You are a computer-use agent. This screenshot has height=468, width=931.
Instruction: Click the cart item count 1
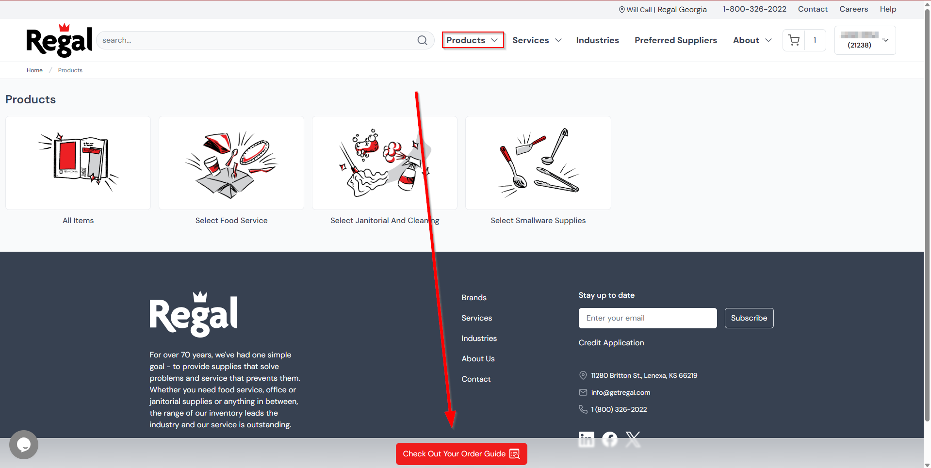click(x=815, y=40)
